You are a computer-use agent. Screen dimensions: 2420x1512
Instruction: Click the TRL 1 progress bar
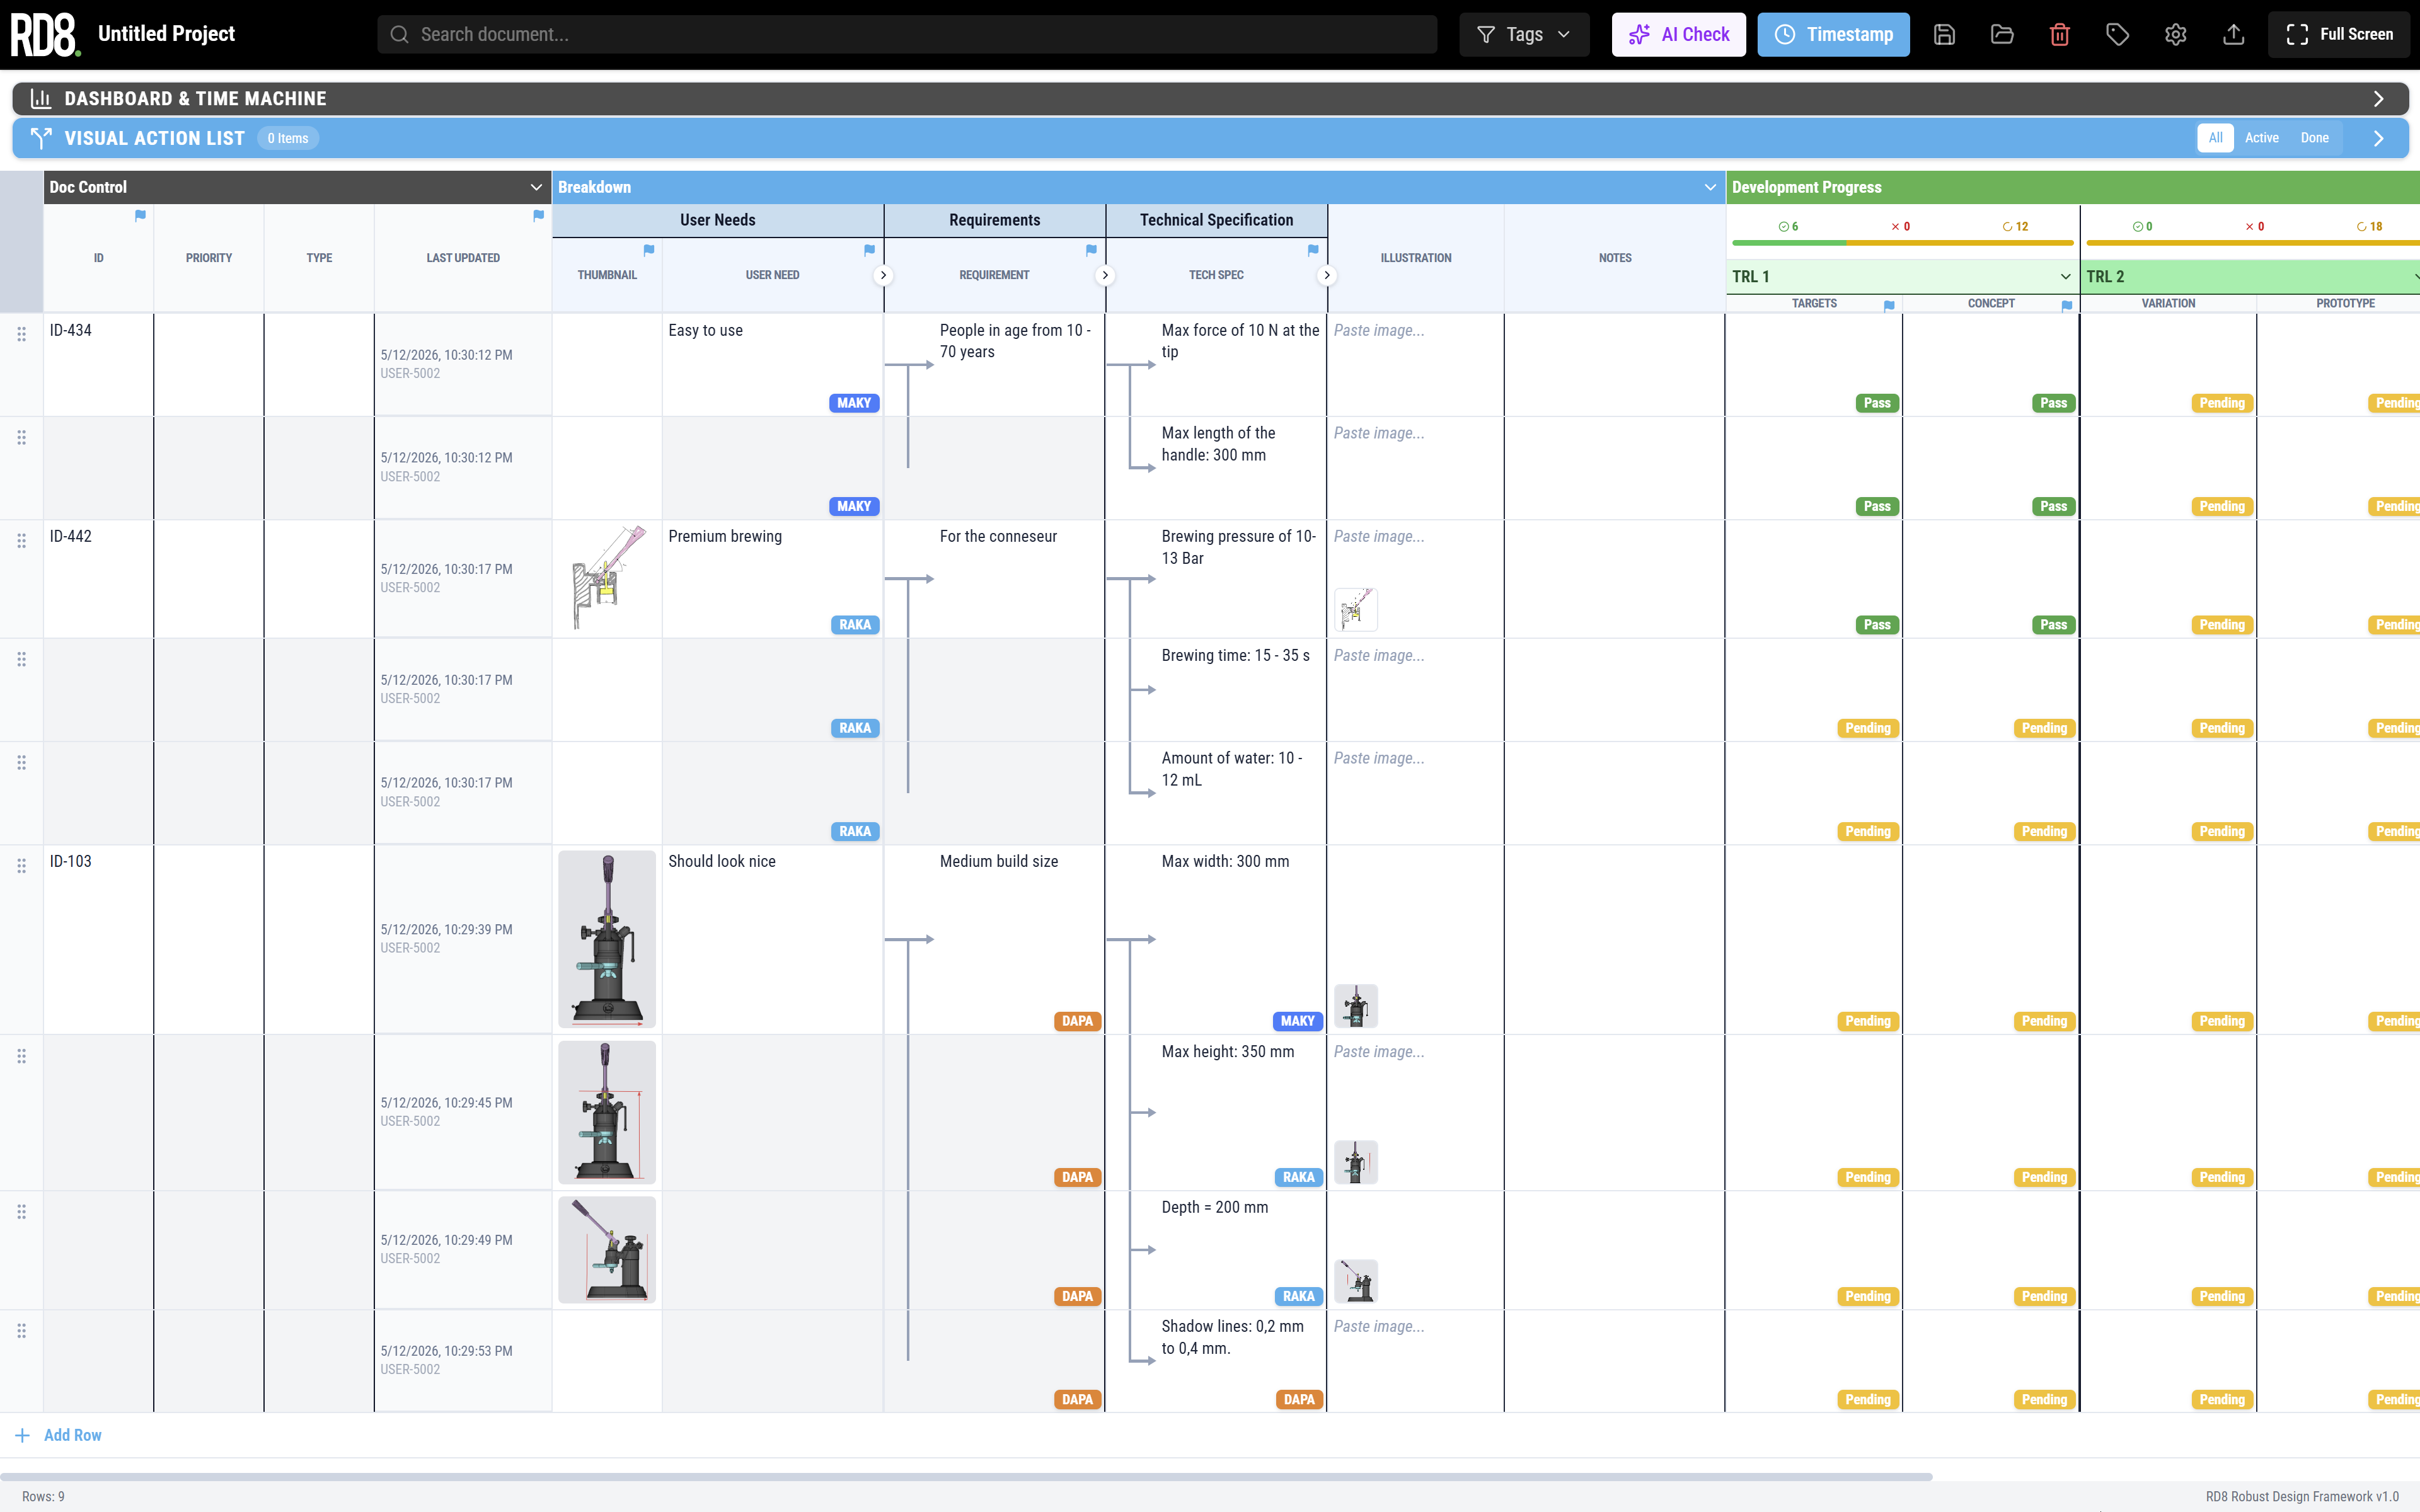point(1903,243)
